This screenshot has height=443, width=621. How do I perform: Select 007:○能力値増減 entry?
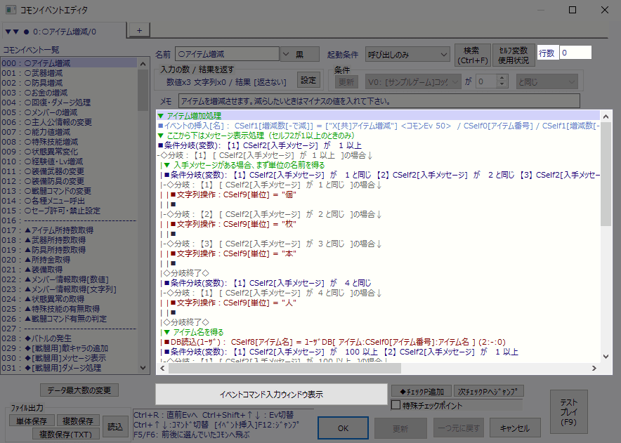(x=70, y=132)
